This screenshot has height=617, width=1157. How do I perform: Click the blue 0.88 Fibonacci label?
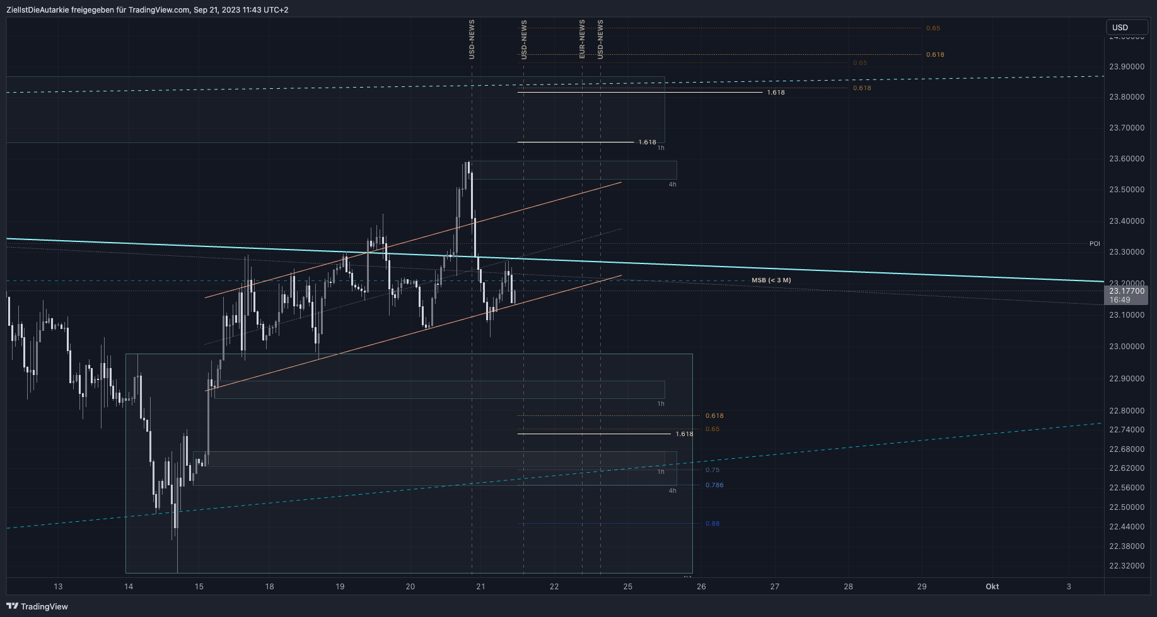(712, 523)
